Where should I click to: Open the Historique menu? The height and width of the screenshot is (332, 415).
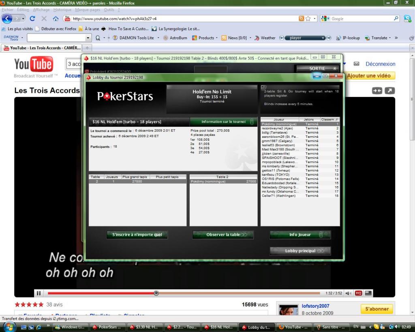tap(62, 10)
